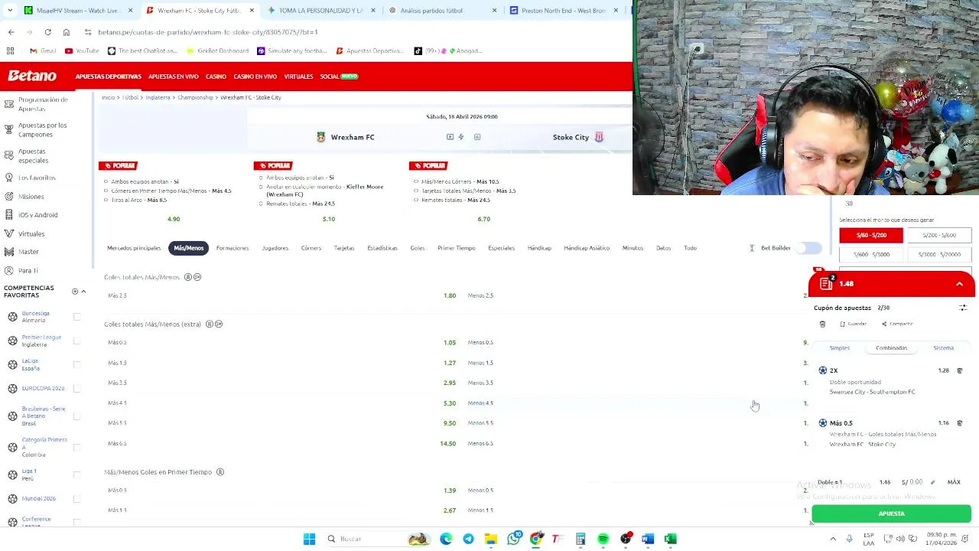Image resolution: width=979 pixels, height=551 pixels.
Task: Open the Sistema tab in bet slip
Action: [x=943, y=348]
